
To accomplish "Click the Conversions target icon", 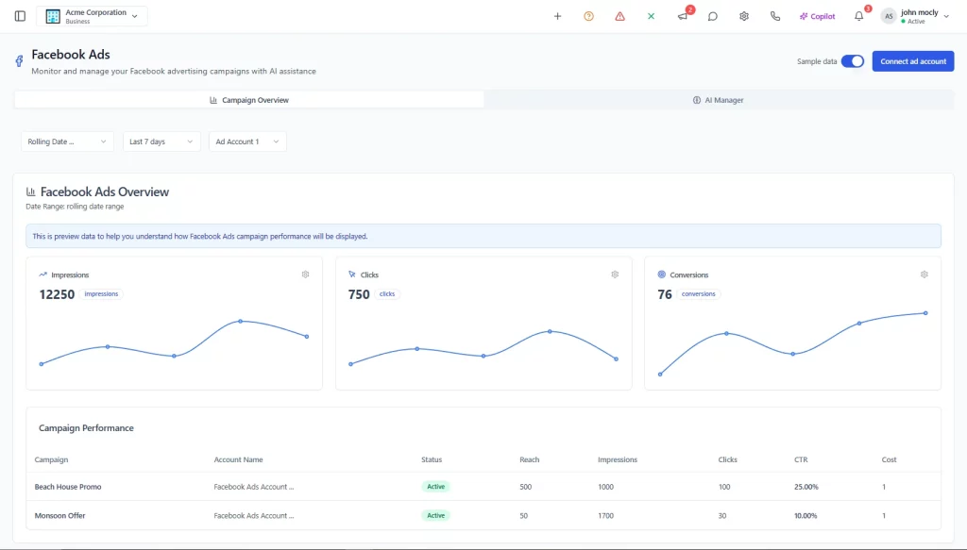I will click(x=662, y=275).
